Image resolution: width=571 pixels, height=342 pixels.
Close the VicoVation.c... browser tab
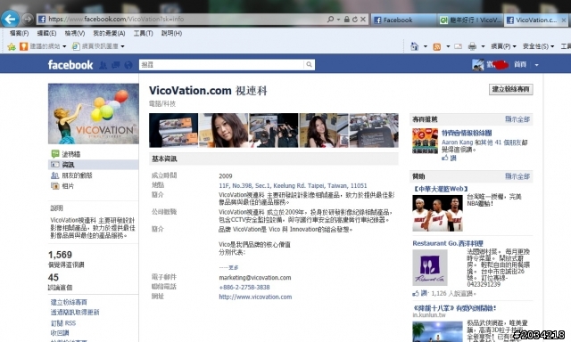click(564, 20)
